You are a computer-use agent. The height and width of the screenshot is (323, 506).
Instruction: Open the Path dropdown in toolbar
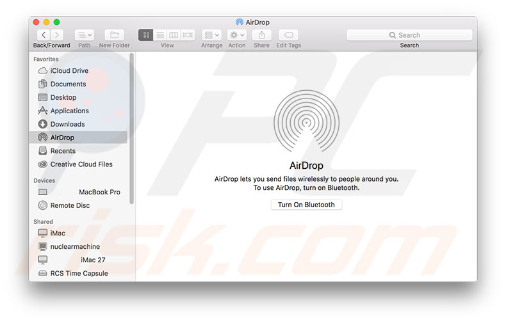84,35
